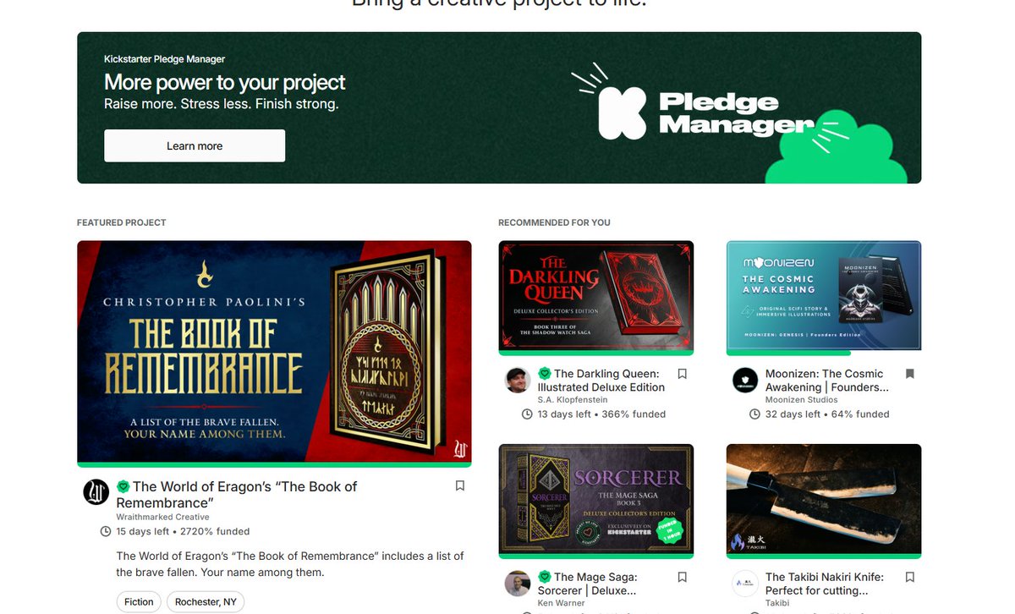Click Ken Warner creator name
Image resolution: width=1015 pixels, height=614 pixels.
tap(562, 604)
